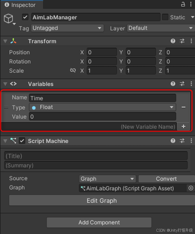Click the Scale X field

click(102, 71)
